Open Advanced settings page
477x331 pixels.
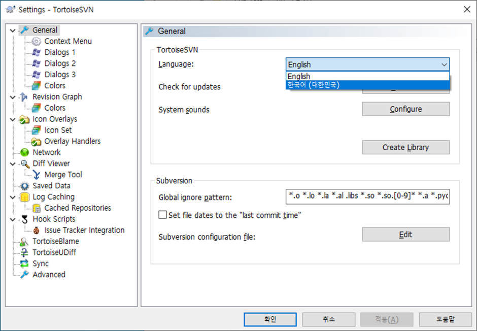pyautogui.click(x=49, y=275)
